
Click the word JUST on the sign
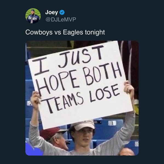click(x=81, y=56)
